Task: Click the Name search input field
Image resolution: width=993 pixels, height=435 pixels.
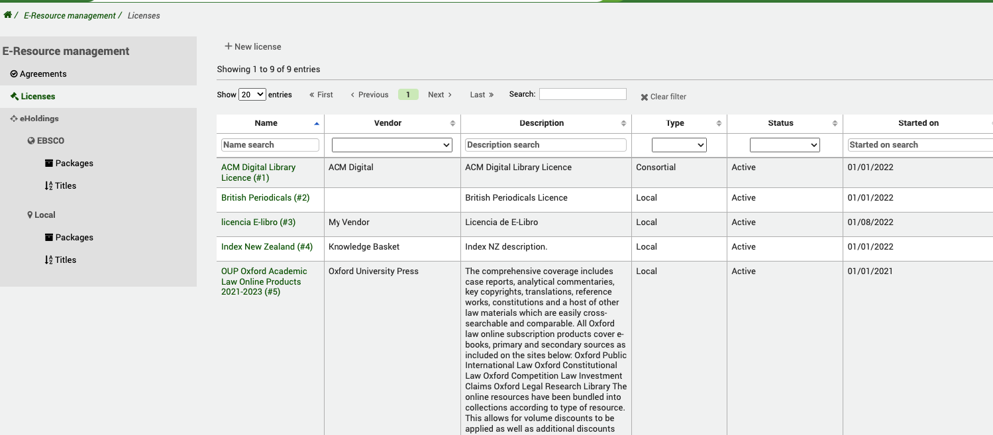Action: click(x=270, y=144)
